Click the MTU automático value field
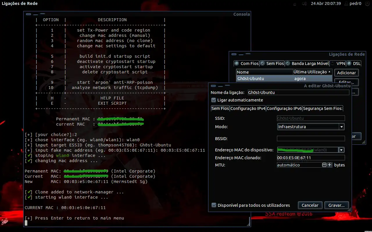 (x=299, y=165)
